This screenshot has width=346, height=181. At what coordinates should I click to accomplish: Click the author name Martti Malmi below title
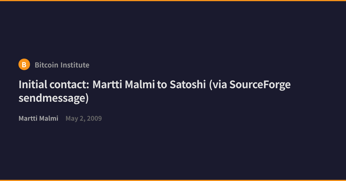point(38,118)
